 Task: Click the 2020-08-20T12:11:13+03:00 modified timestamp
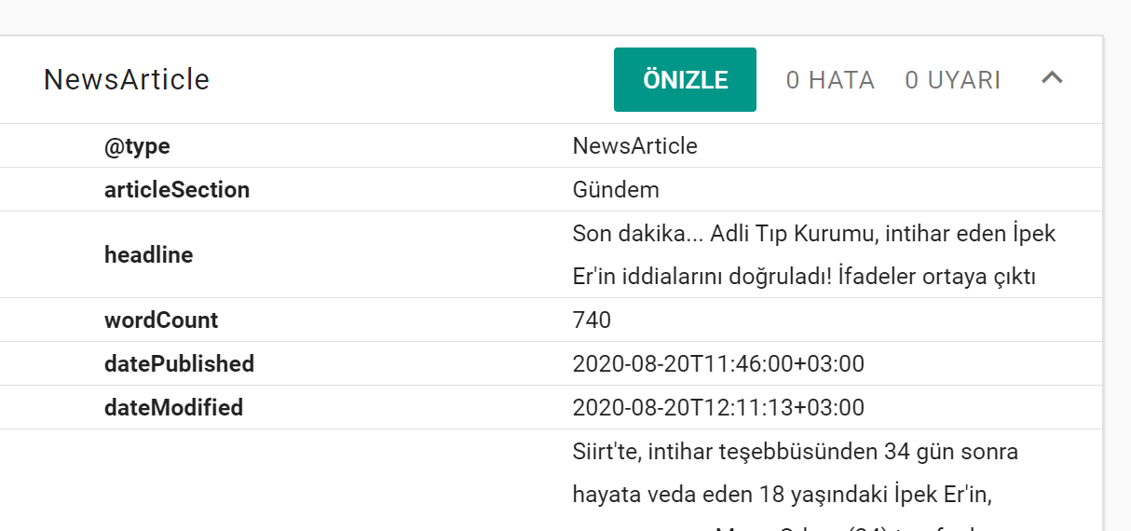(717, 408)
